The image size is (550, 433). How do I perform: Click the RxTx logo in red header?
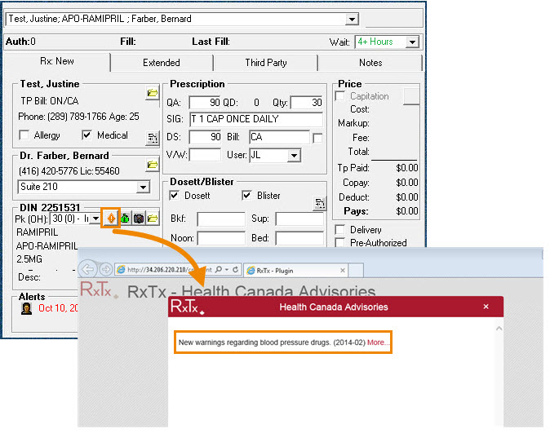coord(188,307)
